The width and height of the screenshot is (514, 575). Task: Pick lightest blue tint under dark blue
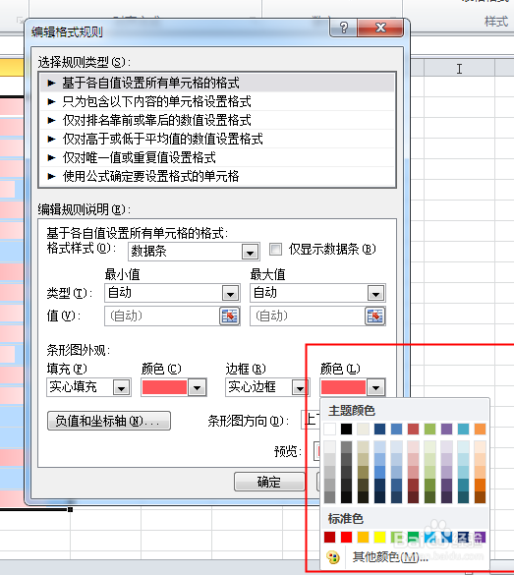[x=379, y=447]
